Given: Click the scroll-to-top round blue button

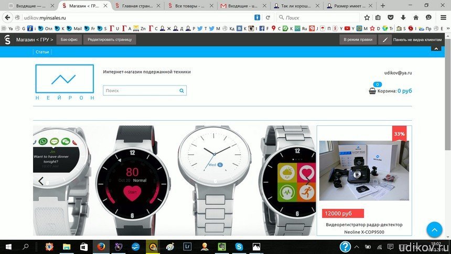Looking at the screenshot, I should tap(434, 229).
